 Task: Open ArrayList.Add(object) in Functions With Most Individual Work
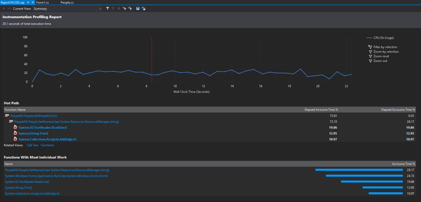pyautogui.click(x=32, y=194)
